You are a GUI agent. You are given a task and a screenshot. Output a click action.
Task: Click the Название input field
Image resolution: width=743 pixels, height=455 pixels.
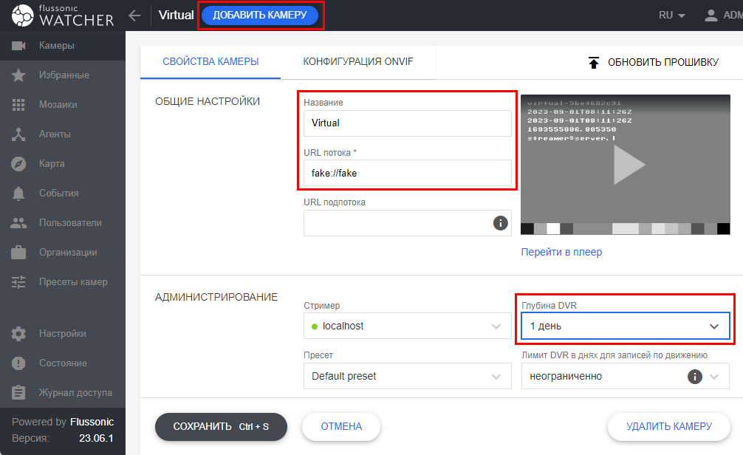(407, 123)
